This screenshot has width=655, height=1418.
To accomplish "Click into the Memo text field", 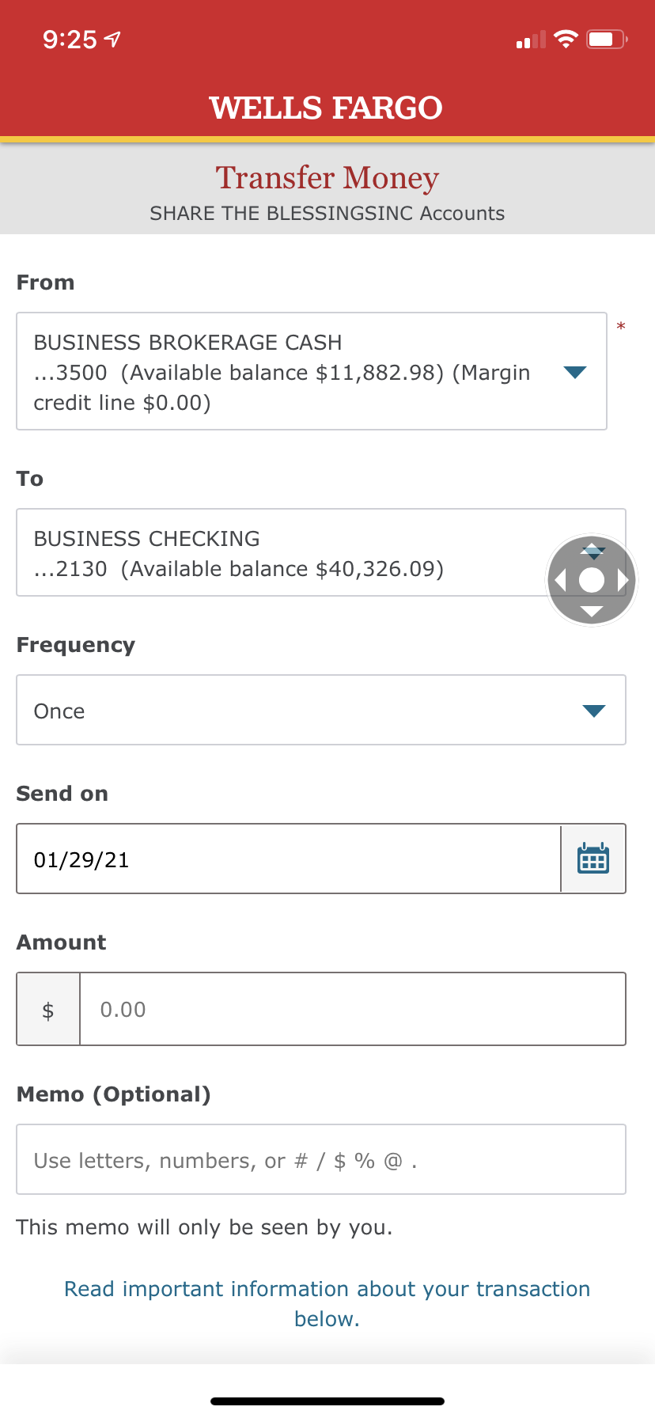I will click(x=320, y=1159).
